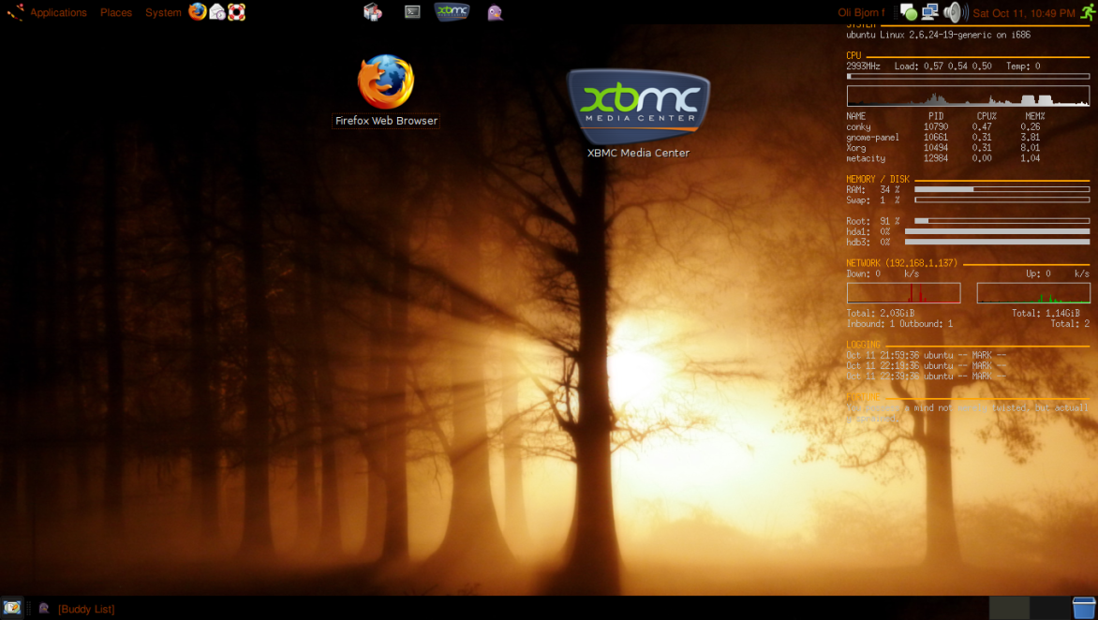Viewport: 1098px width, 620px height.
Task: Click the volume speaker icon
Action: coord(955,12)
